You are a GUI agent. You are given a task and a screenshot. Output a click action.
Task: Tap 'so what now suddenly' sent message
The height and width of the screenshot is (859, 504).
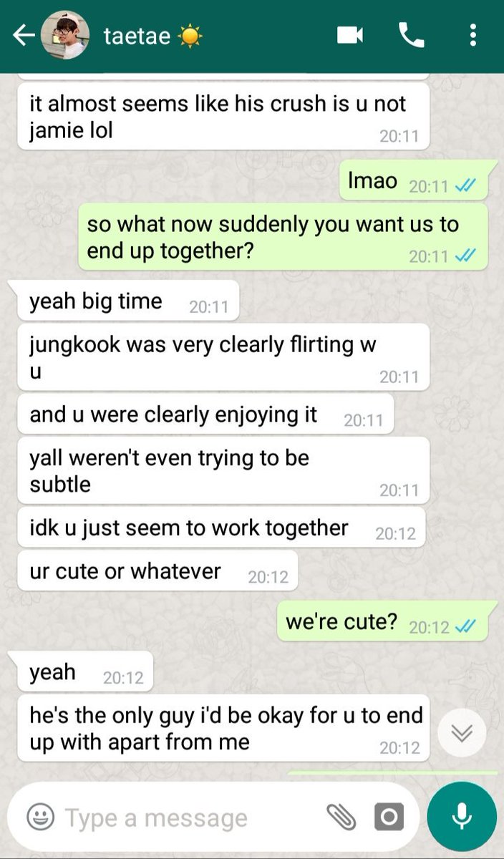pos(283,237)
